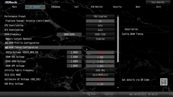Screen dimensions: 173x97
Task: Edit Platform Thermal Throttle Limit value 65
Action: click(x=100, y=21)
